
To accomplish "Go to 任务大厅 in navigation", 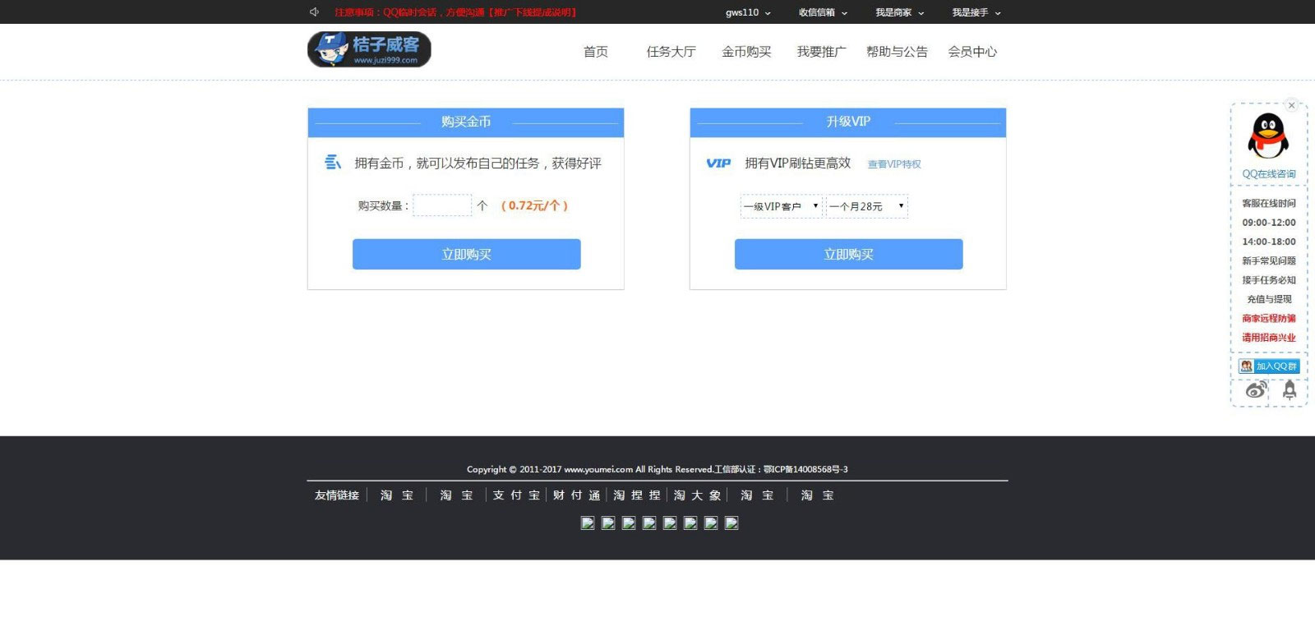I will tap(671, 52).
